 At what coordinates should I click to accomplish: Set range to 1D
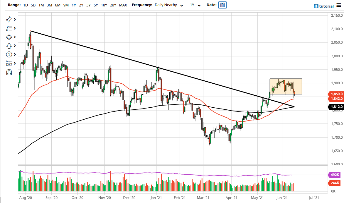pos(26,5)
